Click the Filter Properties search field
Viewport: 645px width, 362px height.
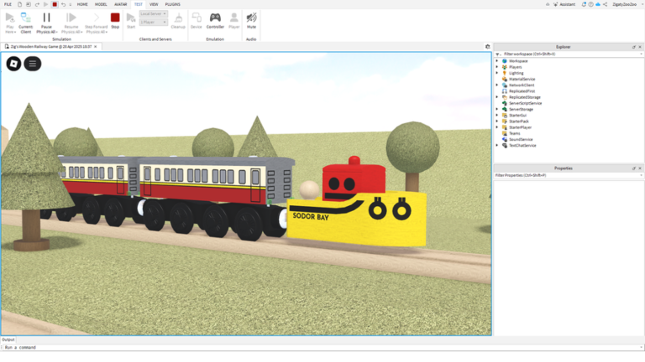567,175
